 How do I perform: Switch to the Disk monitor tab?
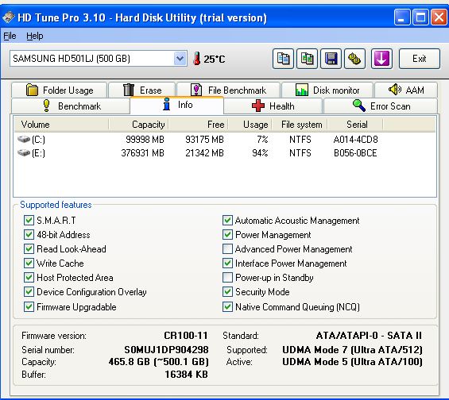(327, 90)
